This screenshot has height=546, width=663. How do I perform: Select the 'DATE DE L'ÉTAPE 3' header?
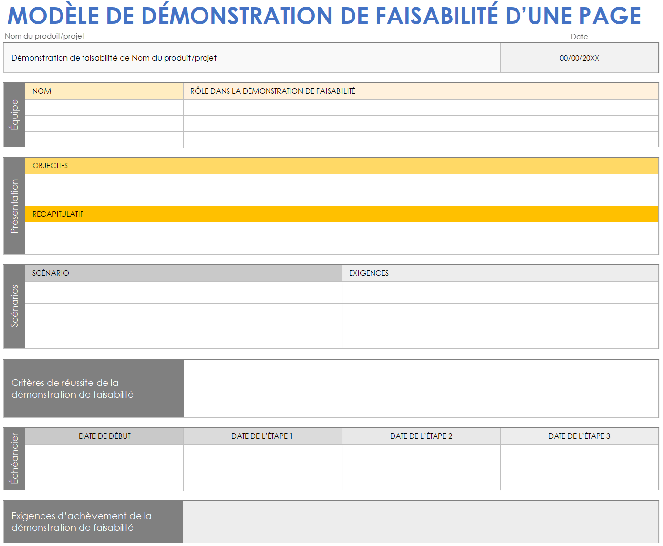click(580, 436)
